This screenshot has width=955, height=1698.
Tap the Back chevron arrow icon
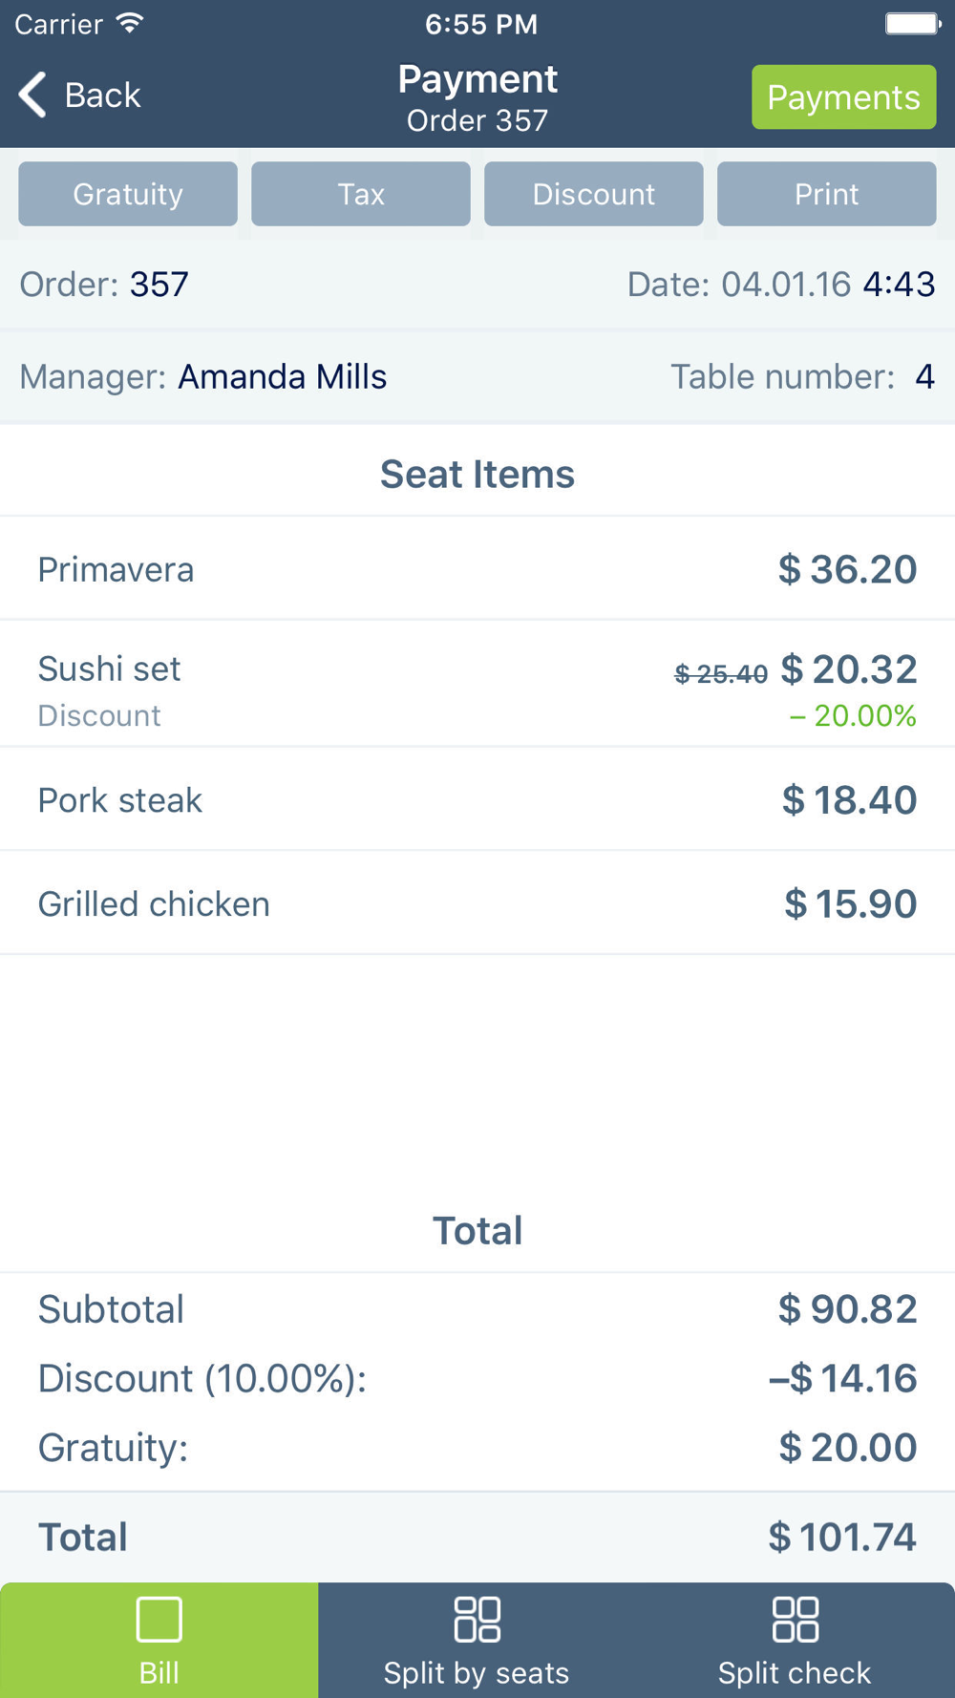pyautogui.click(x=33, y=95)
